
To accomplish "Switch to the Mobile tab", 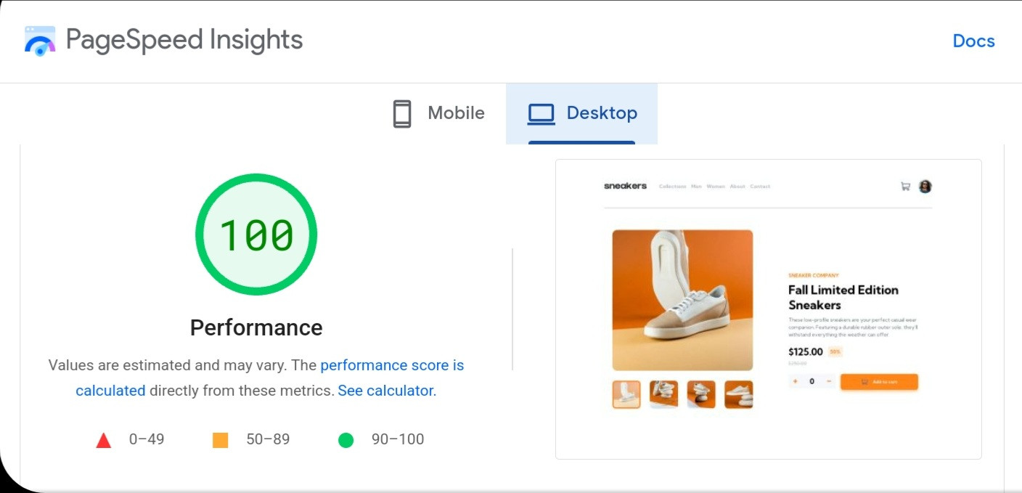I will [438, 114].
